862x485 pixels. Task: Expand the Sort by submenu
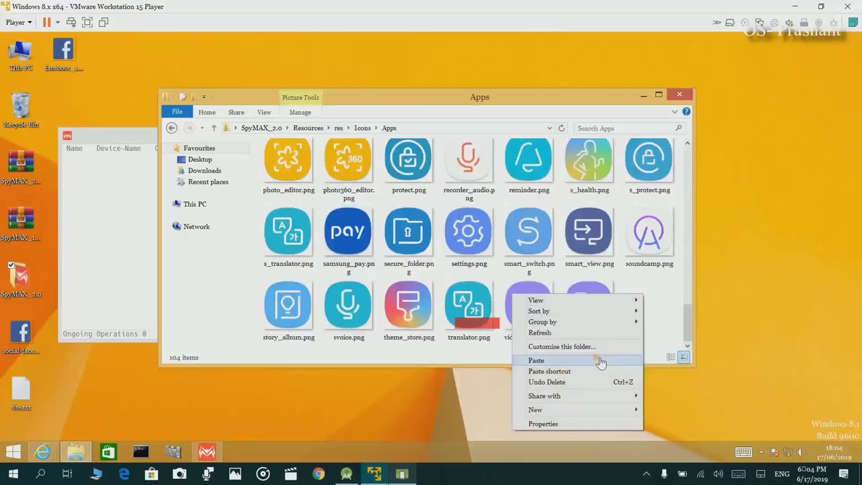click(577, 311)
